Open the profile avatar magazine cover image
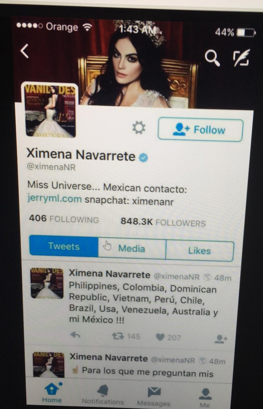 click(50, 110)
